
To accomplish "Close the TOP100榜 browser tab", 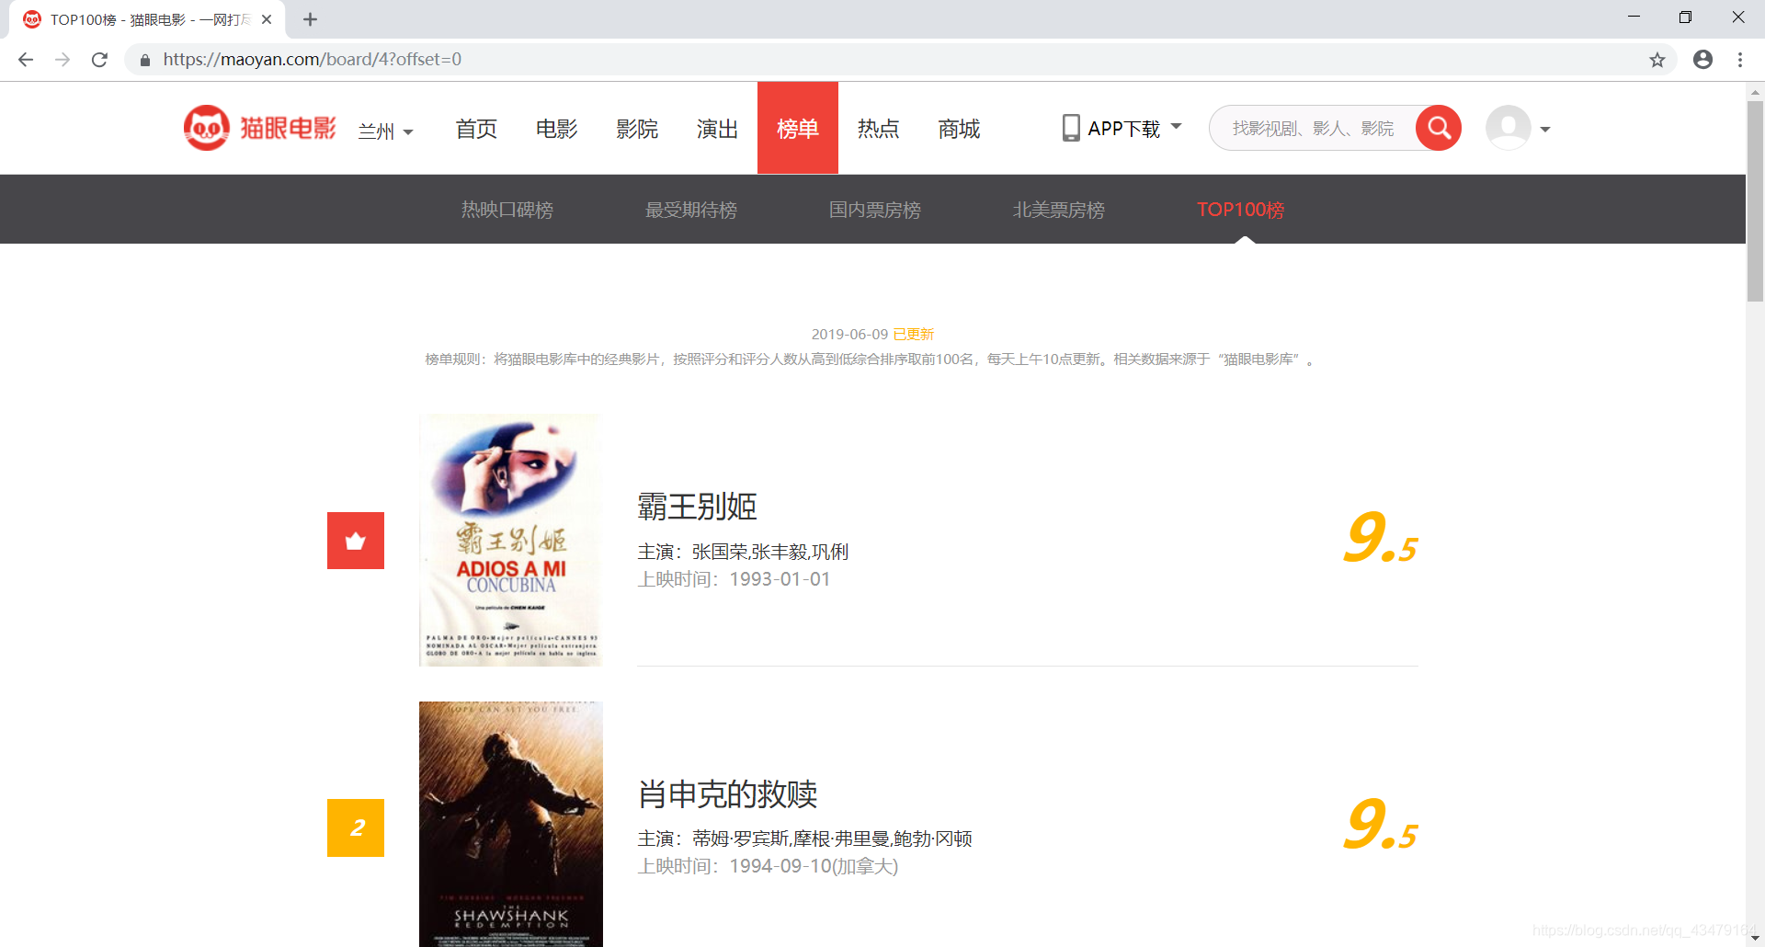I will tap(267, 19).
